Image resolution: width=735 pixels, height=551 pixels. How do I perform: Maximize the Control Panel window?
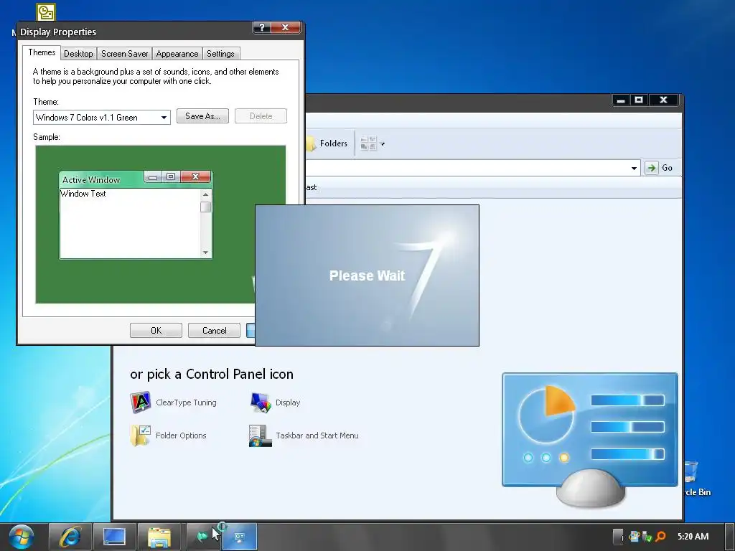638,100
